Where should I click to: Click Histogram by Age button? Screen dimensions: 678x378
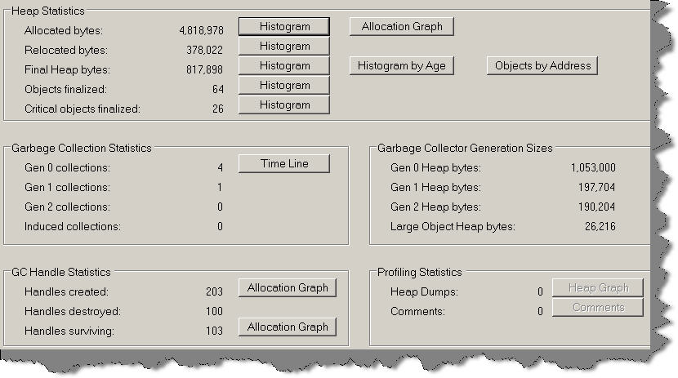(x=402, y=65)
